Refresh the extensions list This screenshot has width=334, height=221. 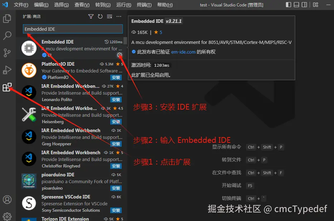click(100, 16)
